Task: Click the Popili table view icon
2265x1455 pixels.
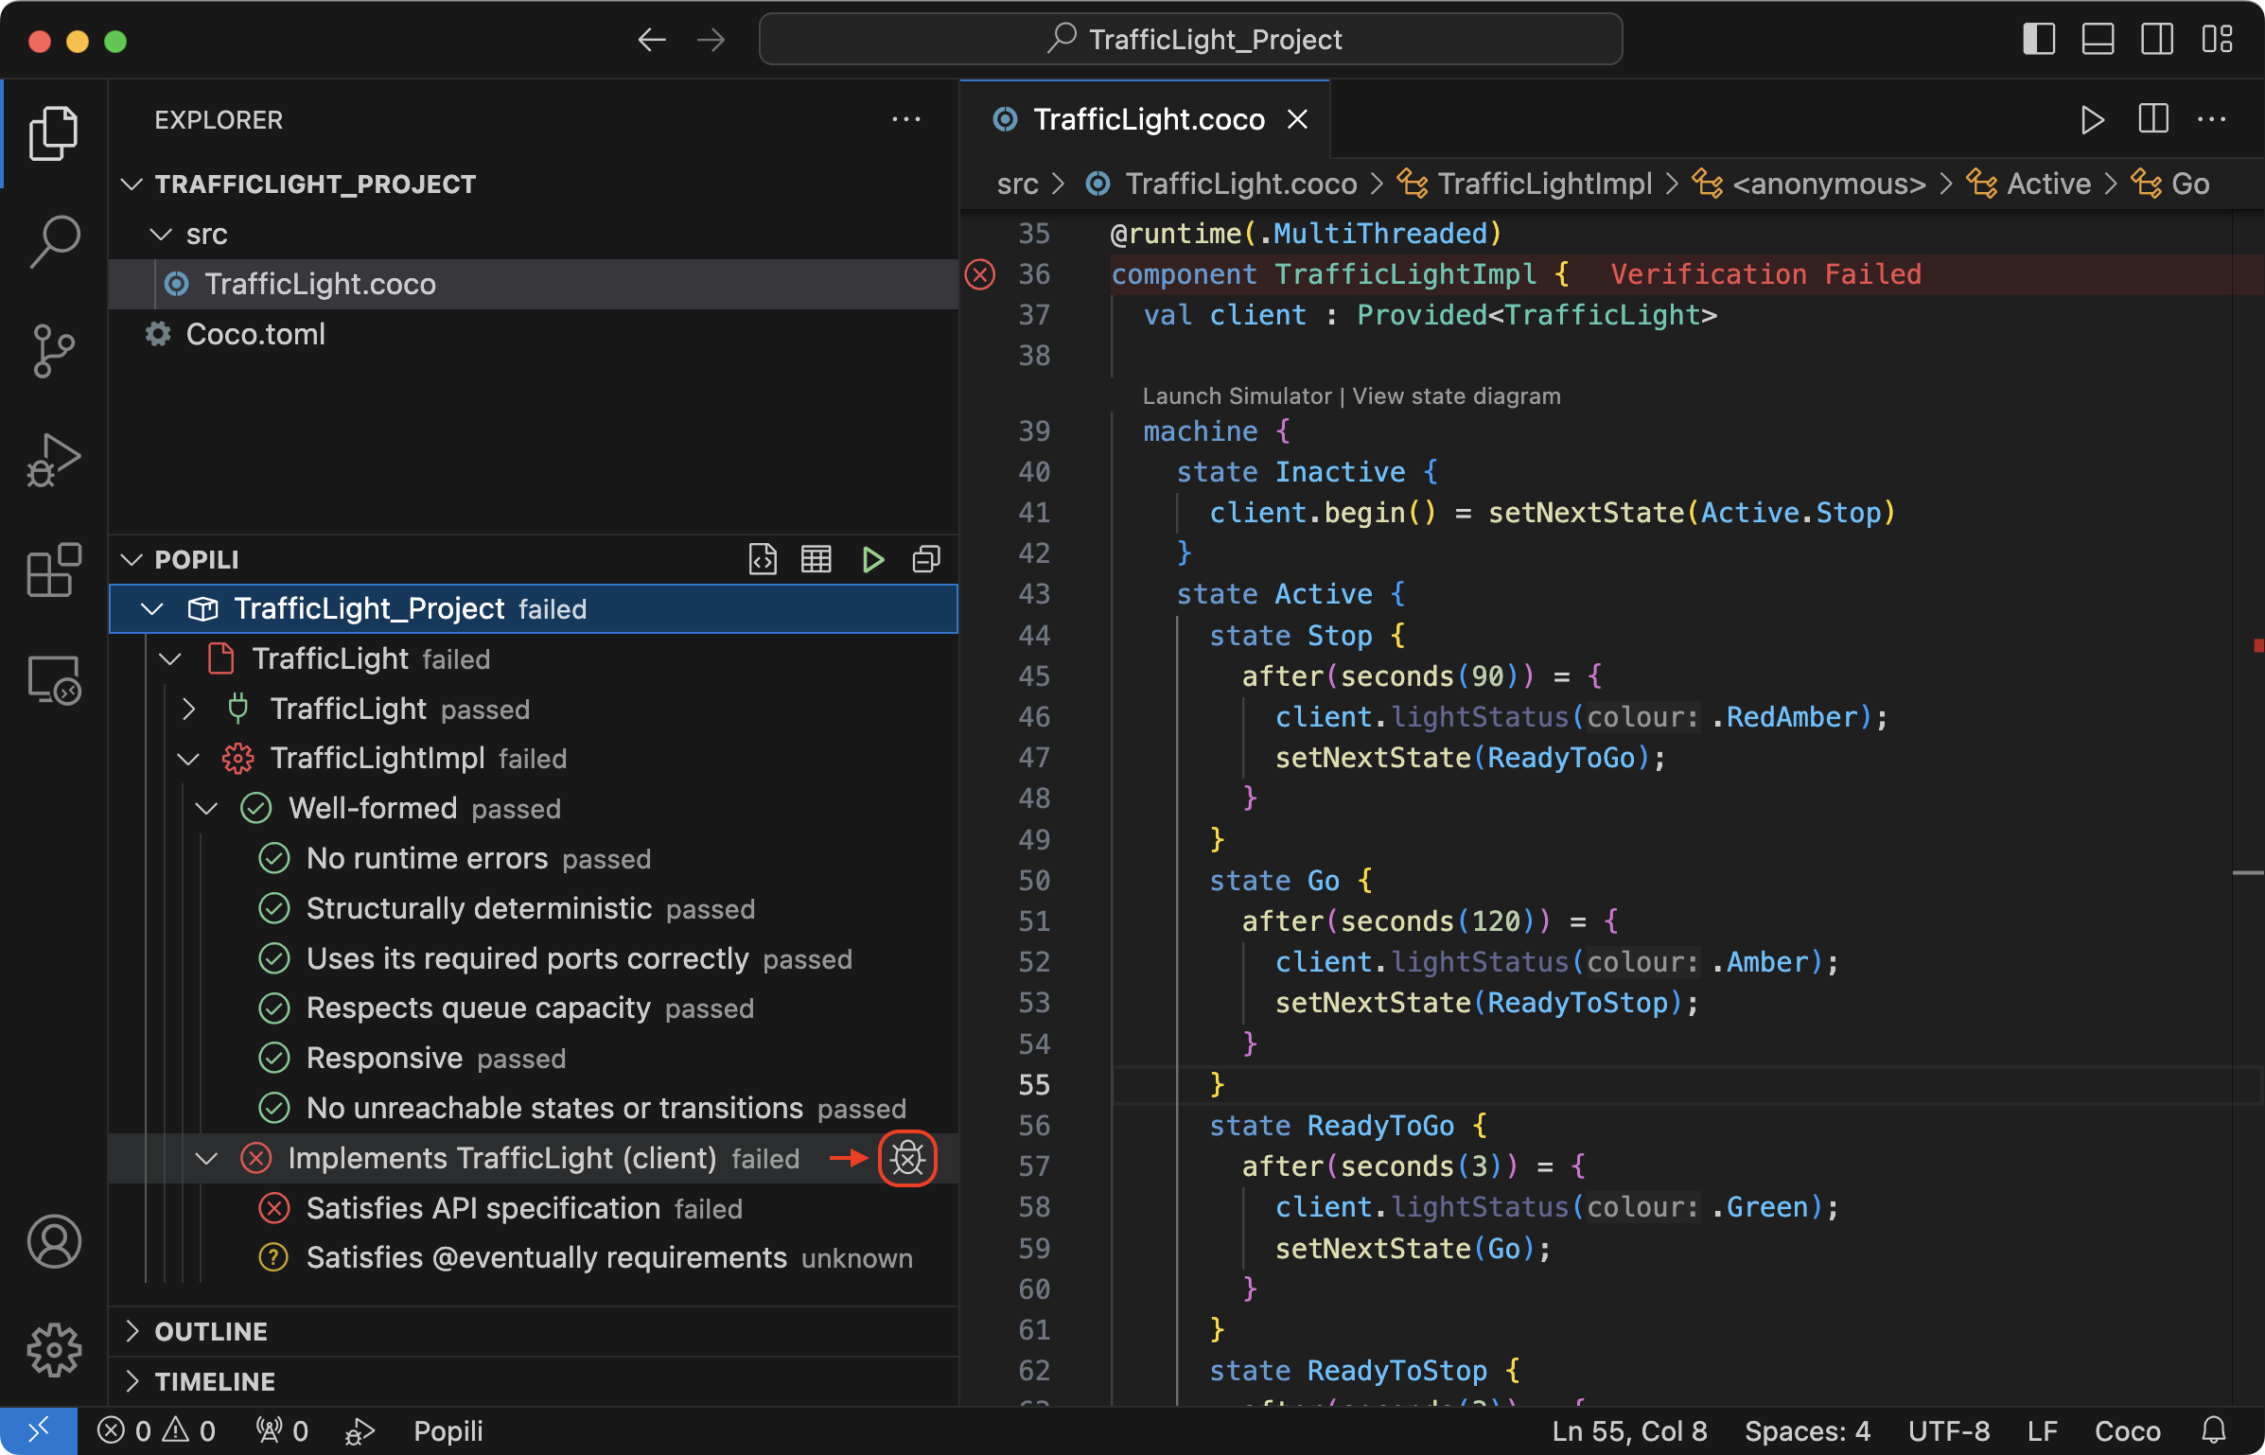Action: click(816, 559)
